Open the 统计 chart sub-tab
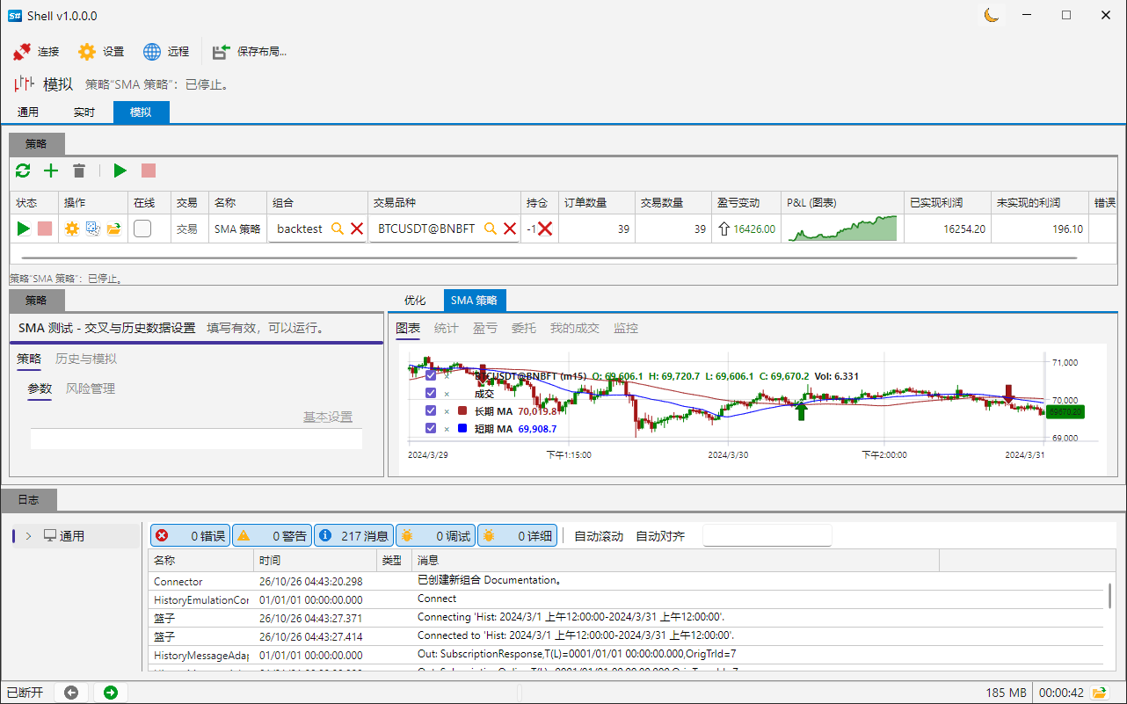Image resolution: width=1127 pixels, height=704 pixels. tap(447, 328)
